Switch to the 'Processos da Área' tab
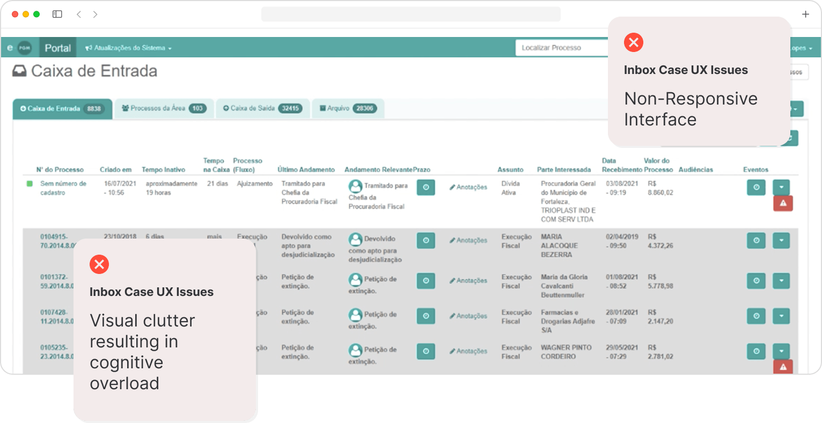The width and height of the screenshot is (822, 423). point(164,108)
